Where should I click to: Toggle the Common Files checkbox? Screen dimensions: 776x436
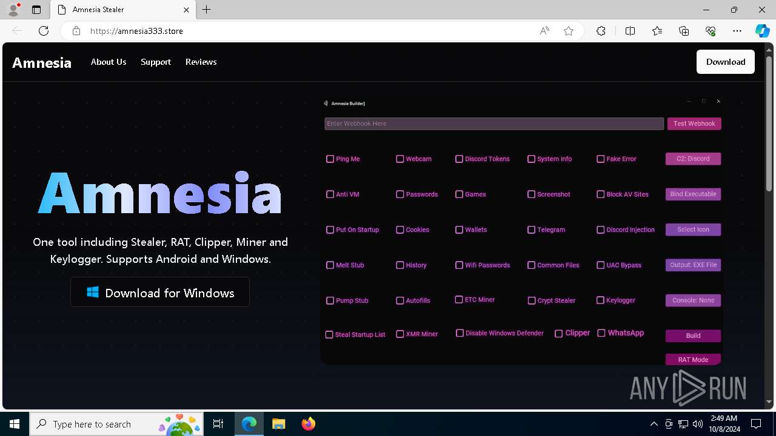click(x=531, y=265)
